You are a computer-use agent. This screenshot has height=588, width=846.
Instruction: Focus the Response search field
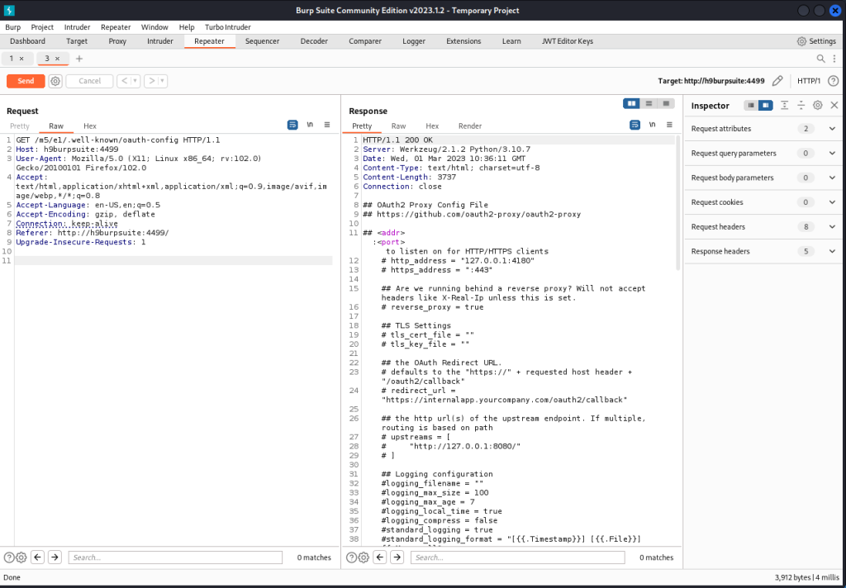[x=517, y=557]
